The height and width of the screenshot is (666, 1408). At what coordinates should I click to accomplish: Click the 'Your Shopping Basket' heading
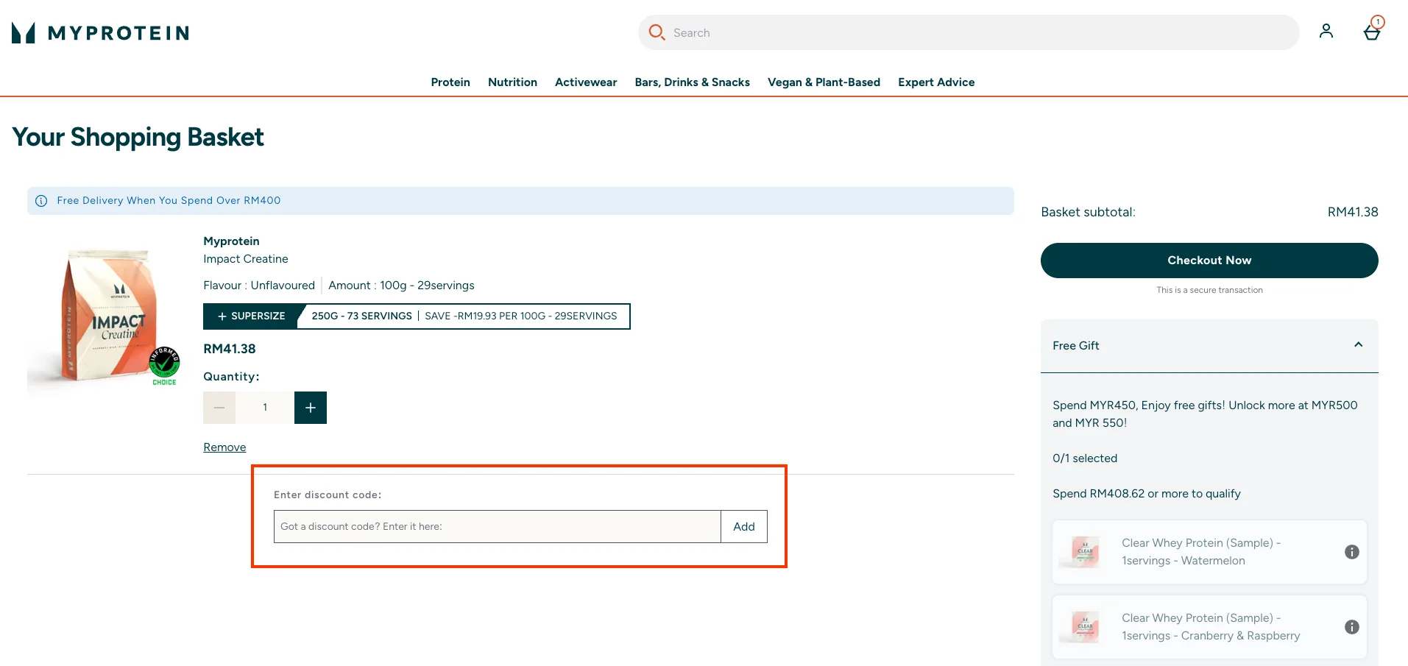[x=138, y=138]
